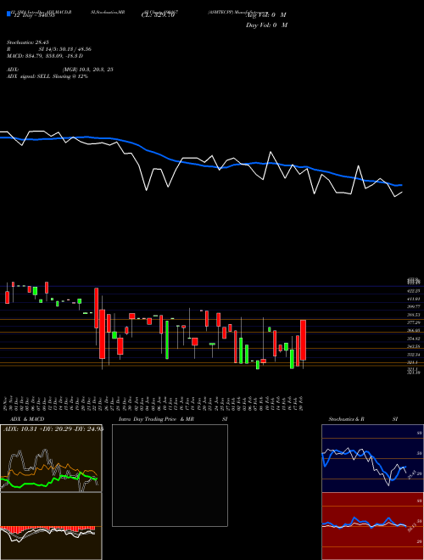424x560 pixels.
Task: Click the '(MGR) 10.3, 20.3, 25' values
Action: [87, 70]
